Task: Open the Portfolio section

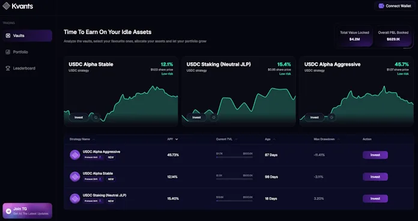Action: point(28,52)
